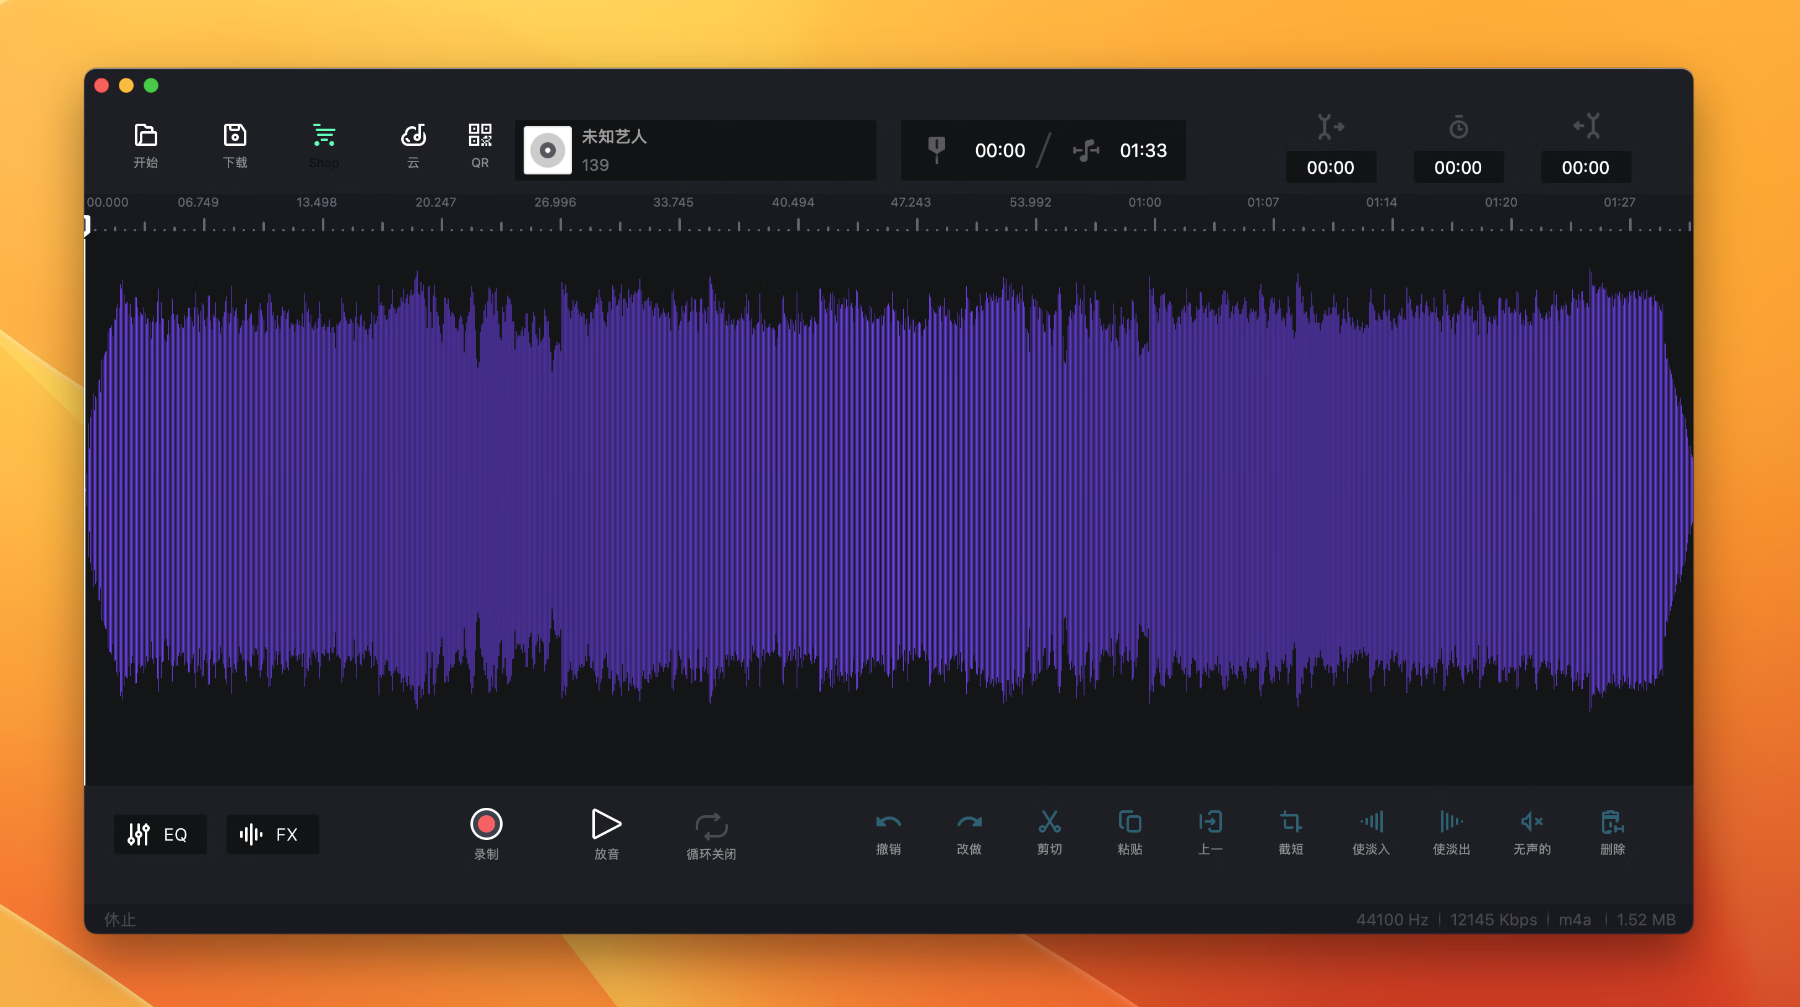Open the QR code icon
This screenshot has width=1800, height=1007.
click(479, 135)
